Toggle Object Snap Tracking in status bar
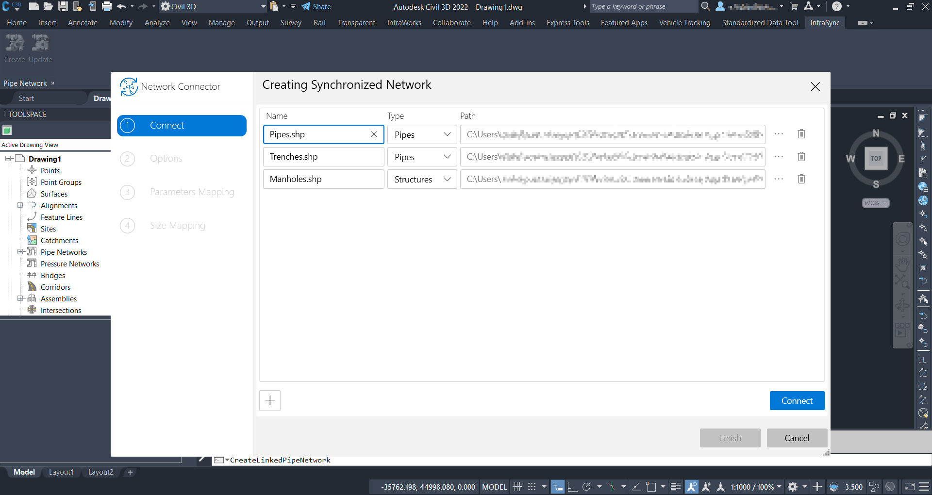 (x=636, y=487)
